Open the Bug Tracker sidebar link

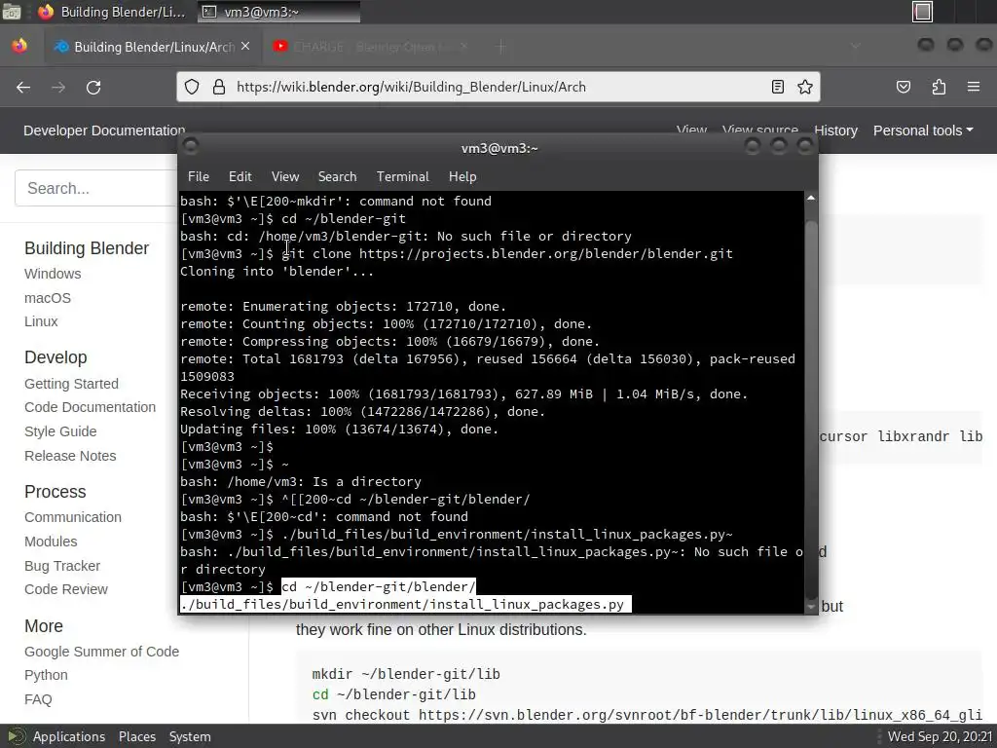pyautogui.click(x=62, y=566)
